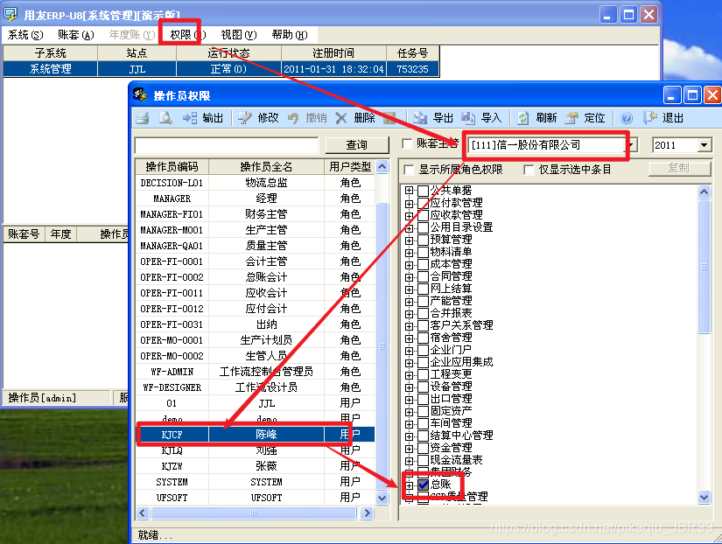
Task: Click the printer icon in the toolbar
Action: point(143,118)
